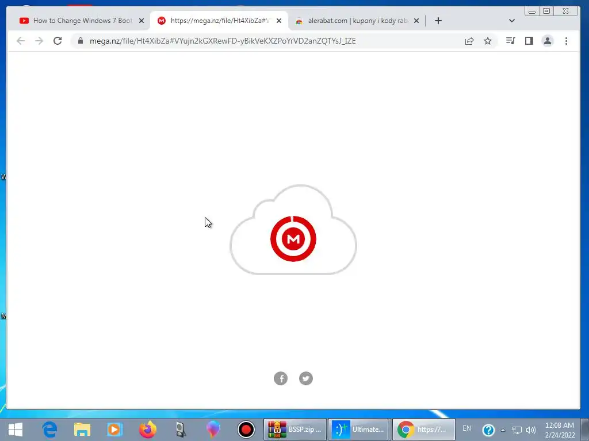
Task: Open the Windows Start button
Action: (16, 430)
